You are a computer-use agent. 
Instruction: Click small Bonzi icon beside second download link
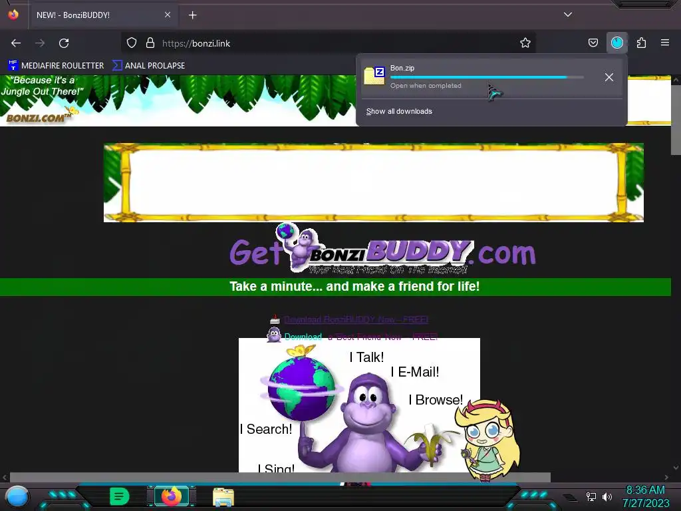[x=273, y=335]
